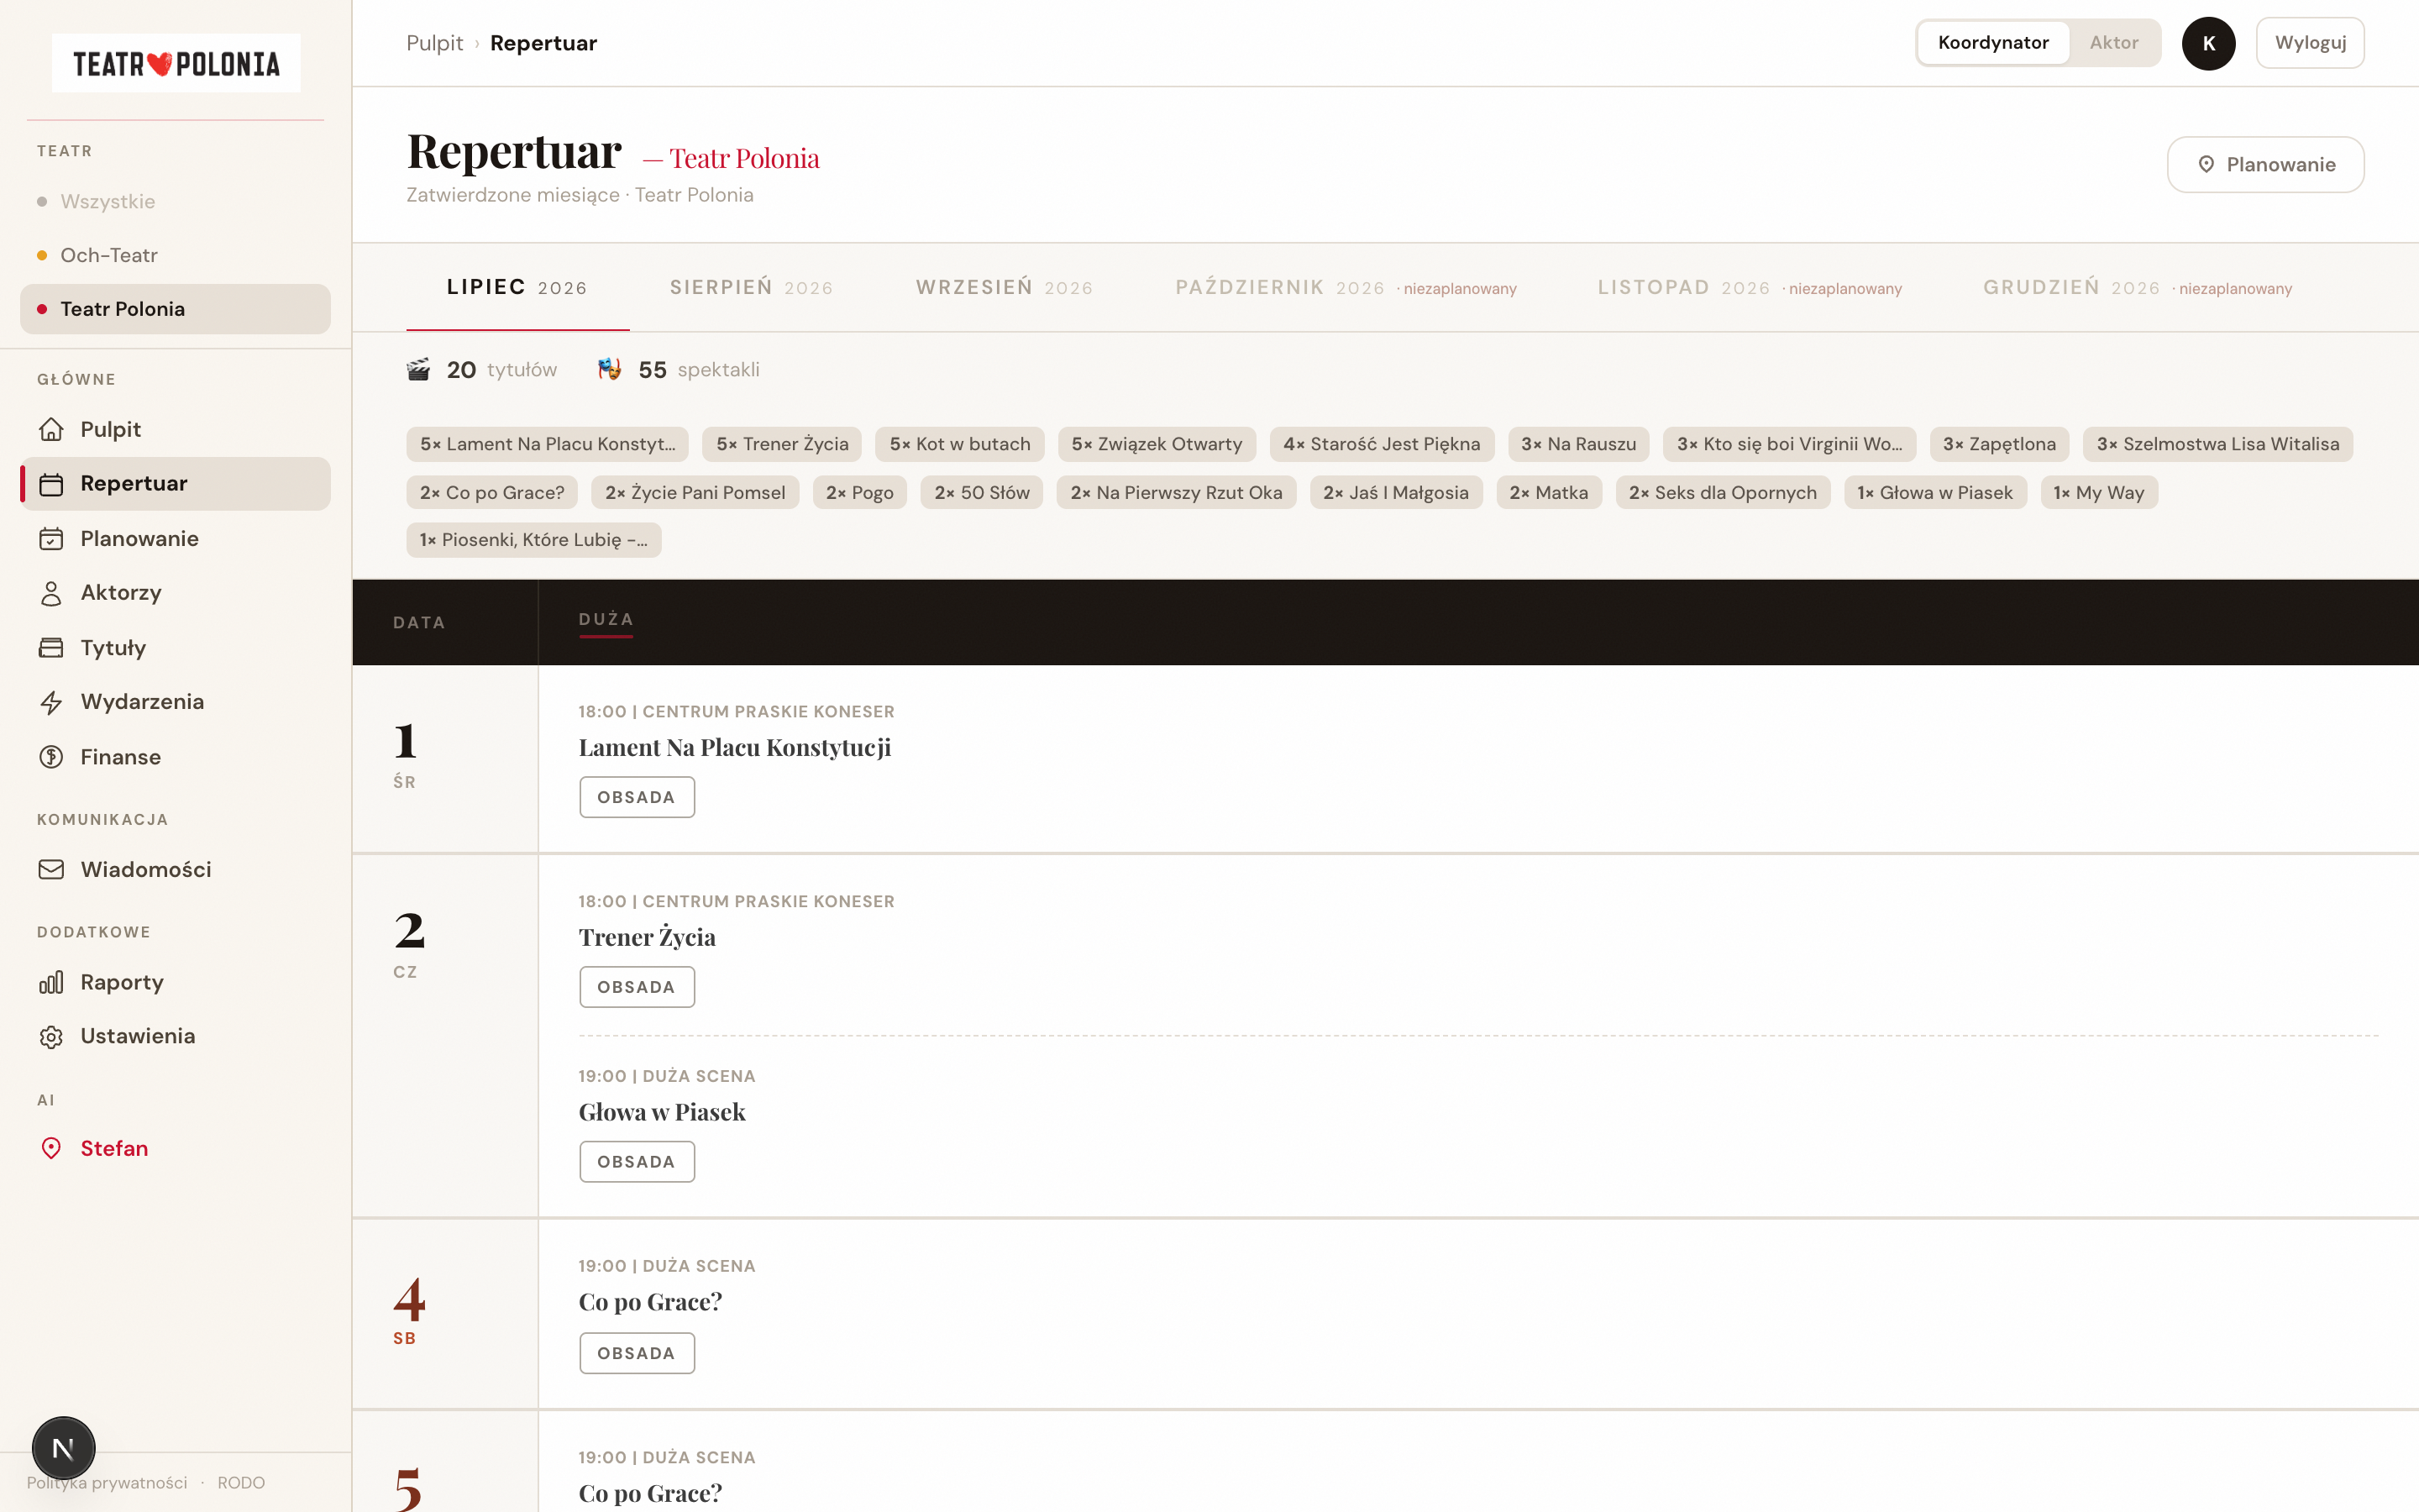Screen dimensions: 2419x1512
Task: Click the 5× Trener Życia chip
Action: point(783,444)
